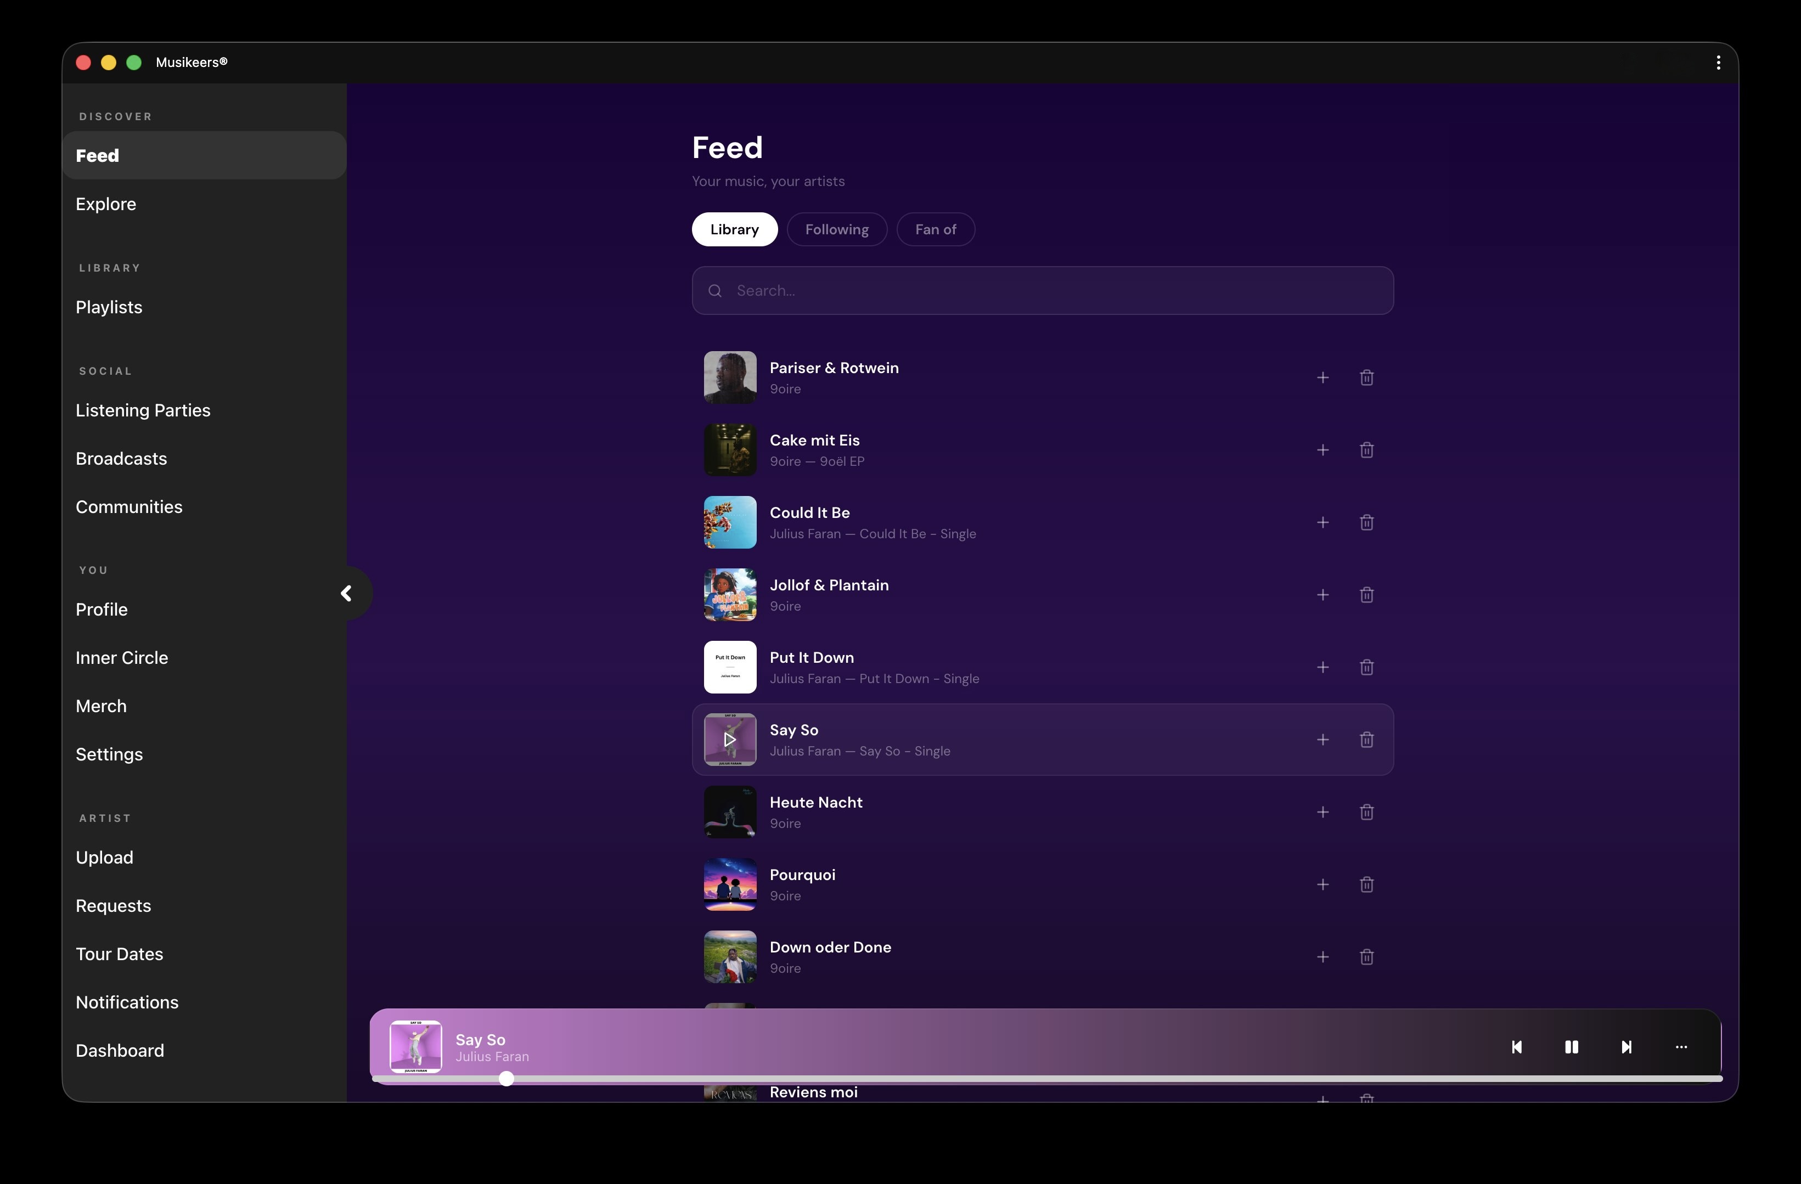Open Feed in sidebar

204,155
